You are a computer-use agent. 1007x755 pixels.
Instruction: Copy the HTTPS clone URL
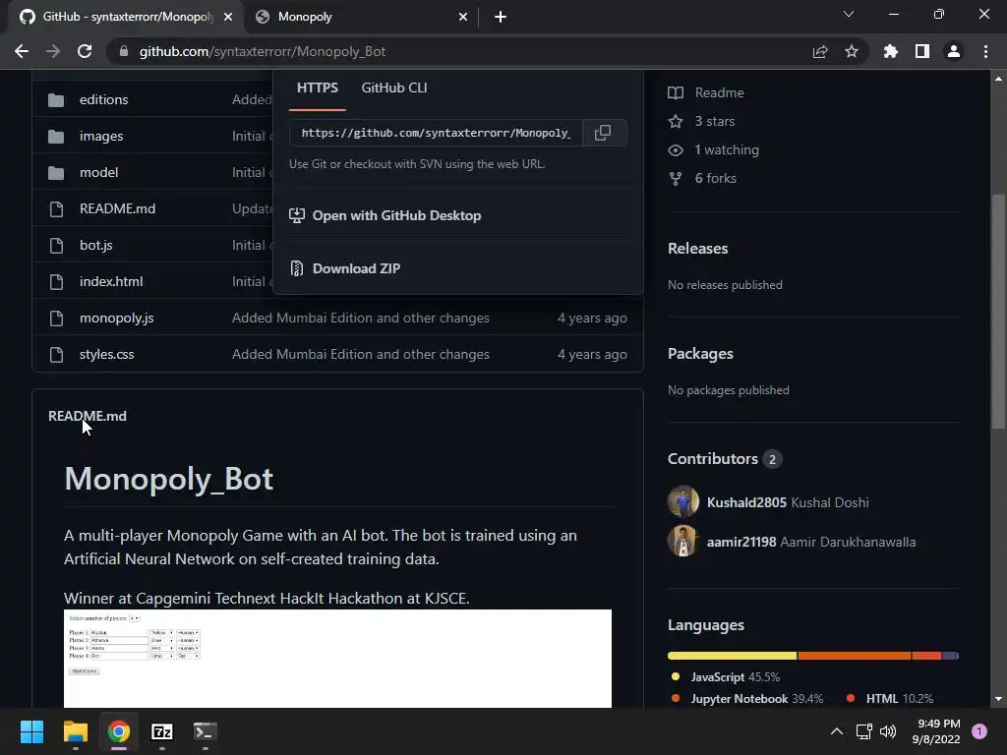[x=603, y=133]
